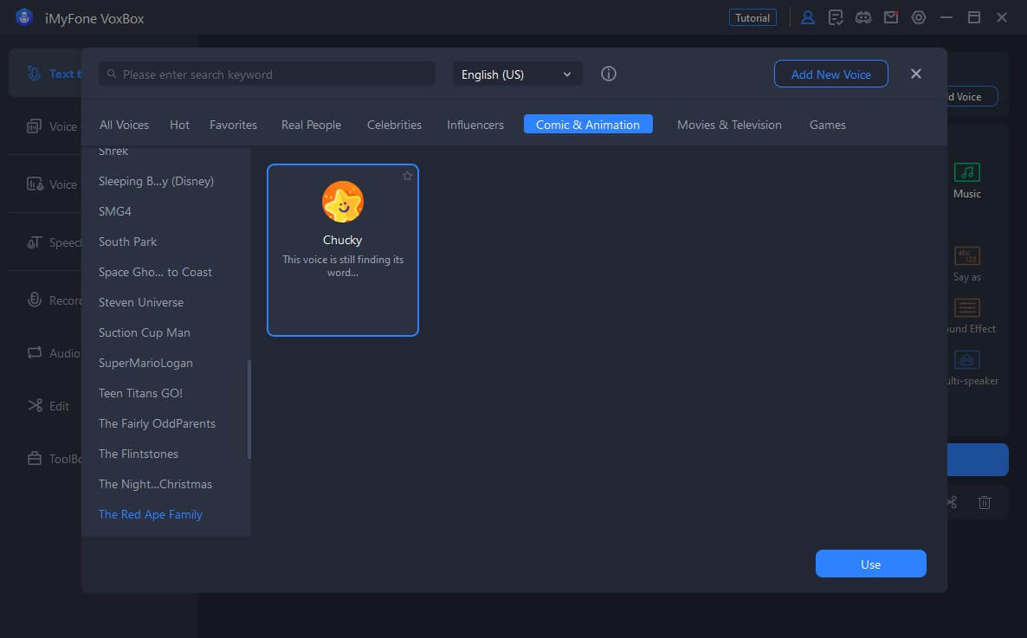Open the Record sidebar microphone icon

[34, 300]
